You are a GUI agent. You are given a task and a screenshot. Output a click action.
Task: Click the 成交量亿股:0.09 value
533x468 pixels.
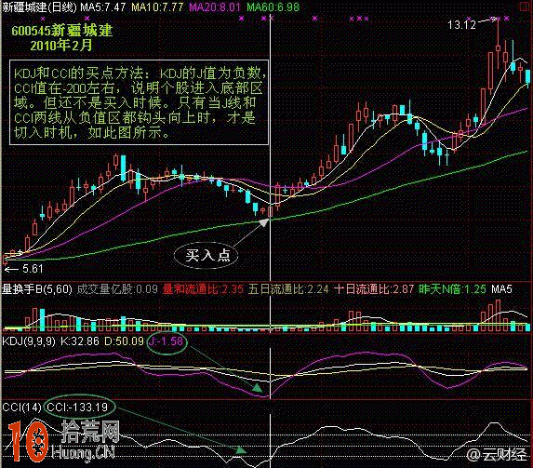(117, 289)
